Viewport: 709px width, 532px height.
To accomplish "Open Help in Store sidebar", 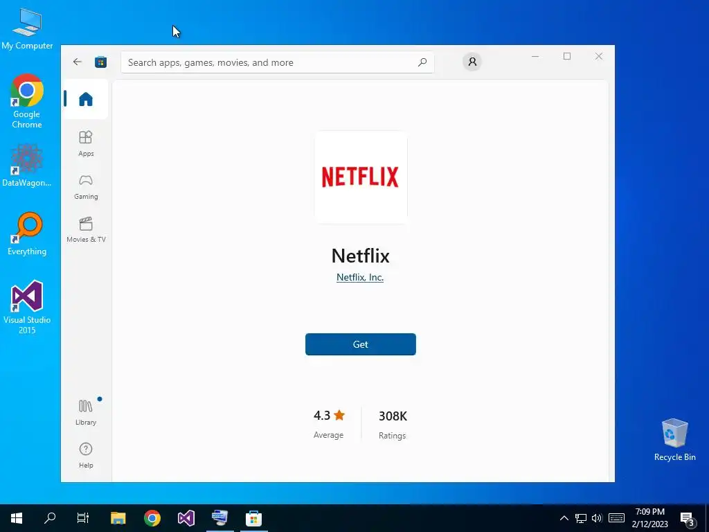I will click(86, 455).
